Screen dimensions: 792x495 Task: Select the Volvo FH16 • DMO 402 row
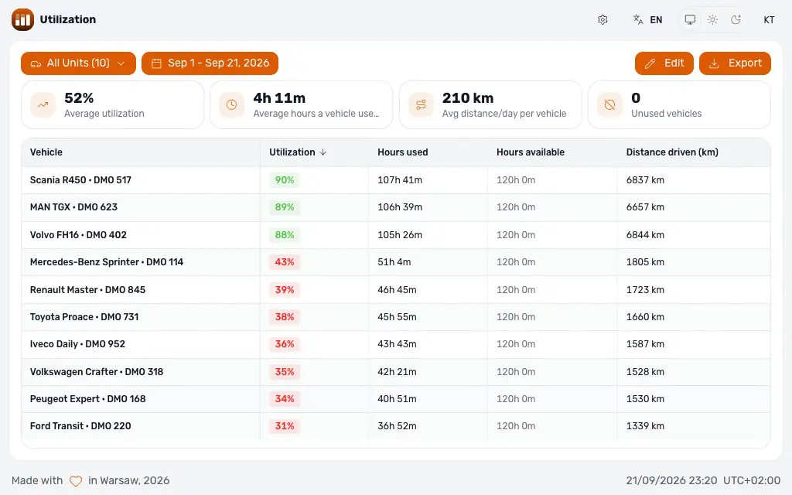click(x=396, y=235)
